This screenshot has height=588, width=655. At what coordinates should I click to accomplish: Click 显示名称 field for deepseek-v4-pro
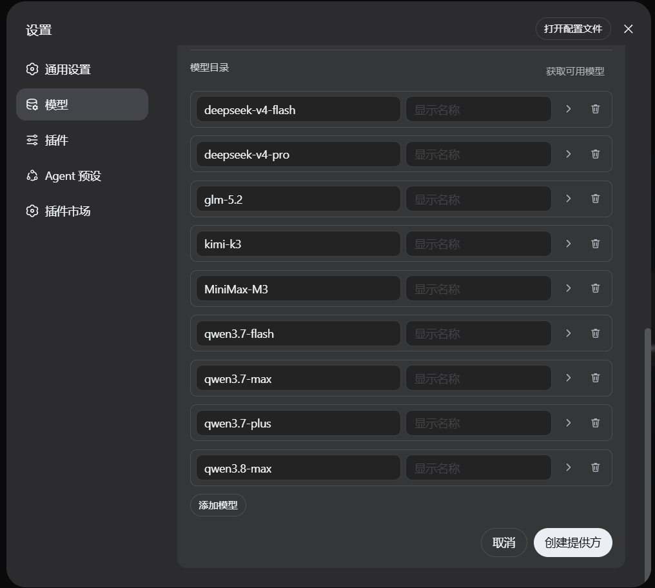tap(479, 154)
